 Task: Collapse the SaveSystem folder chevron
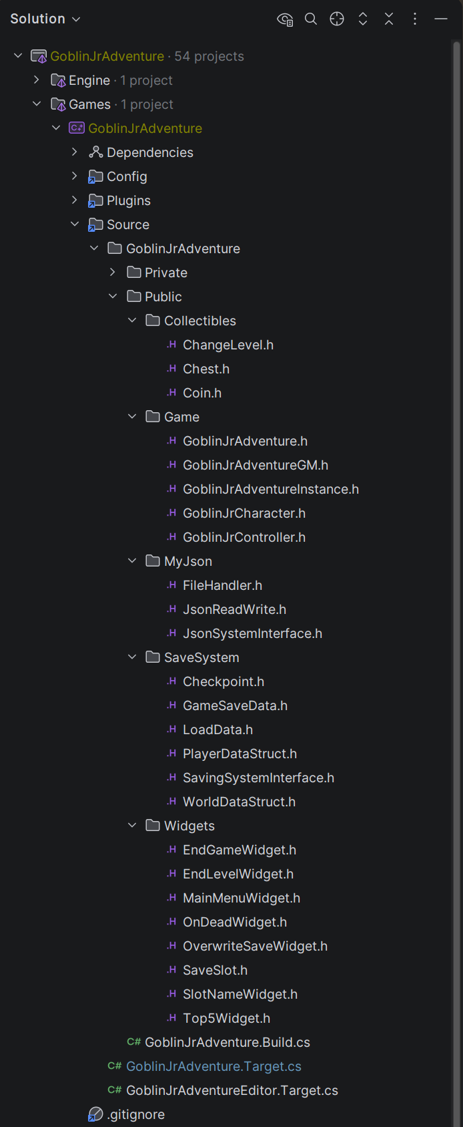click(132, 657)
